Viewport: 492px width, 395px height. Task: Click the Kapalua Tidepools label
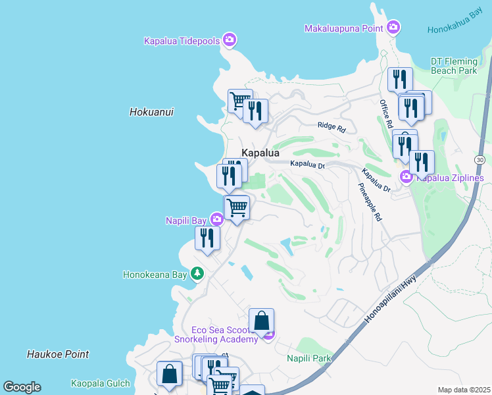182,41
